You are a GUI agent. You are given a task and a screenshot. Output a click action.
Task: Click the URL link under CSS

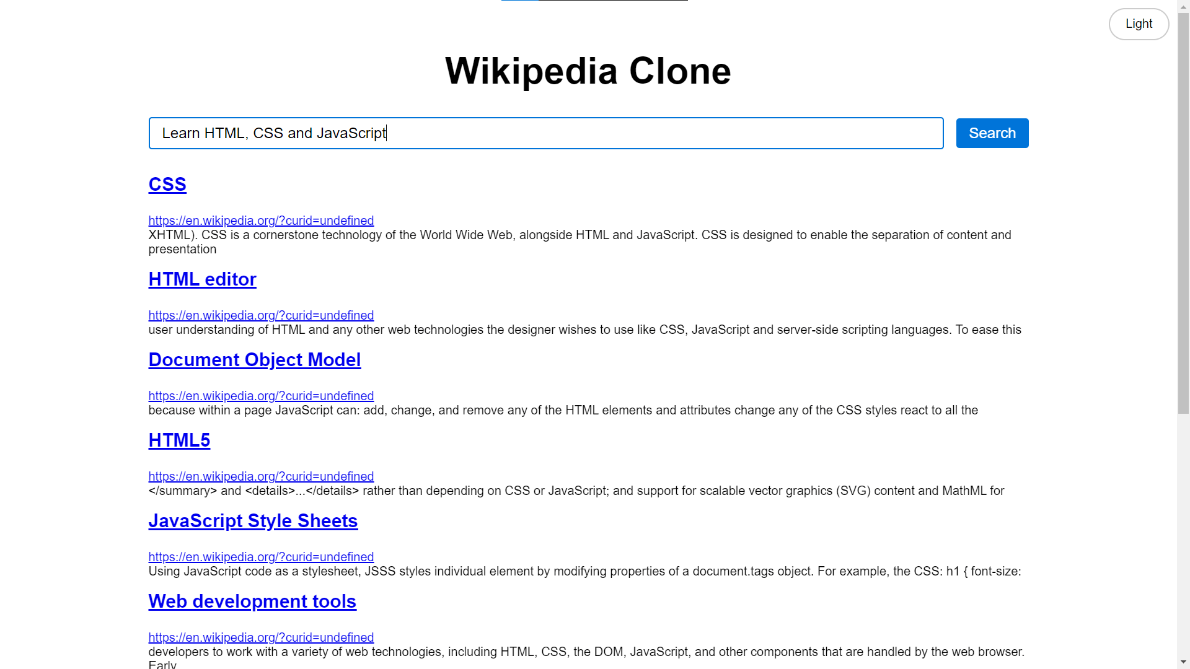click(x=261, y=221)
